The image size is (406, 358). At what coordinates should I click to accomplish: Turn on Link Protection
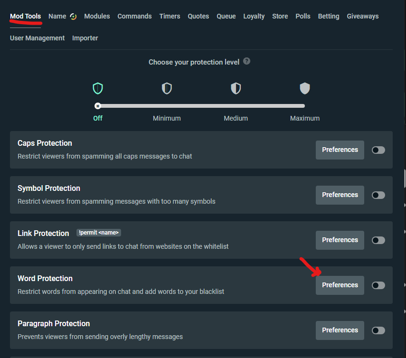pyautogui.click(x=378, y=240)
